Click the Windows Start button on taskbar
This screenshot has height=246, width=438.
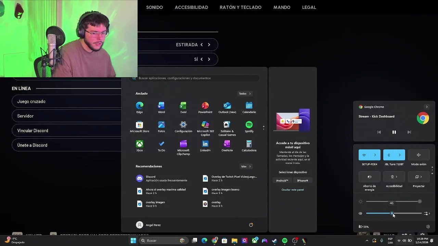tap(133, 241)
